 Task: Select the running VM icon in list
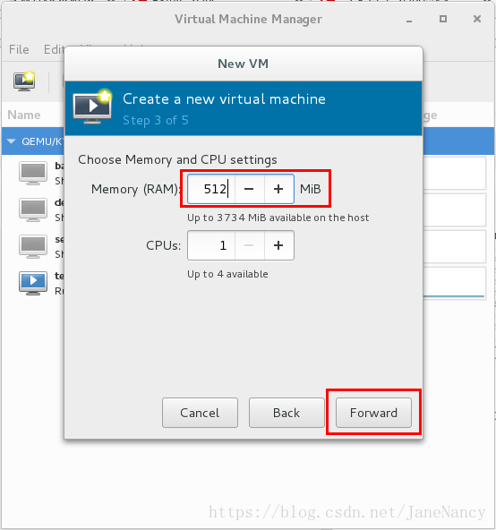tap(33, 283)
